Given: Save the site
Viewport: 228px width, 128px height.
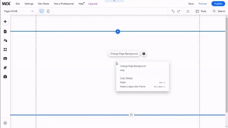Looking at the screenshot, I should click(x=191, y=4).
